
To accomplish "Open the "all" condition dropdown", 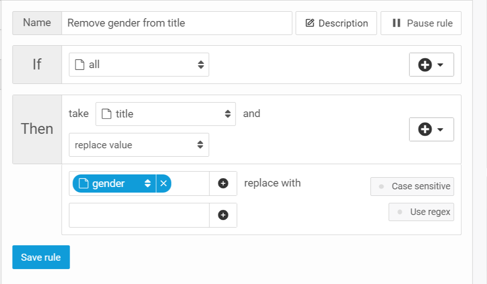I will click(x=139, y=65).
